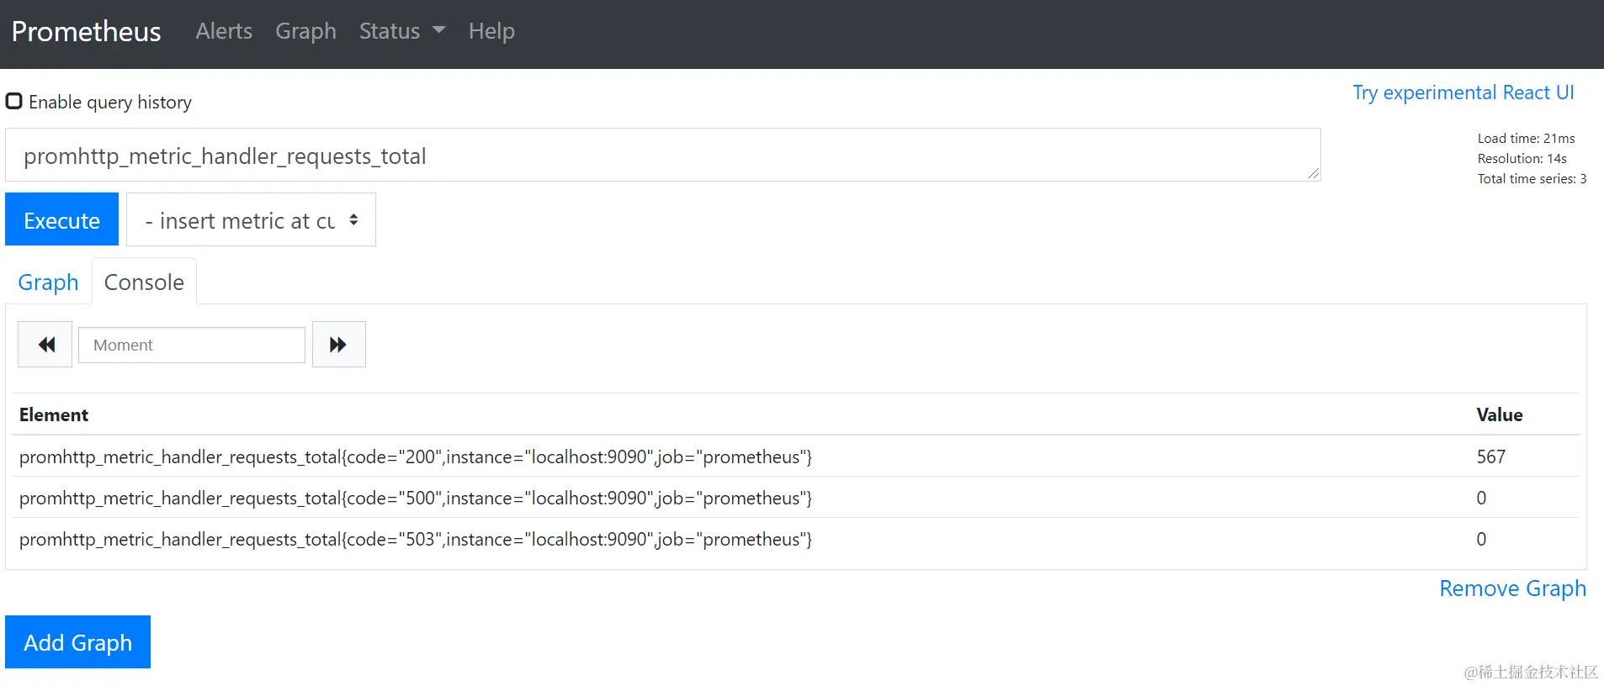Select the Console tab
The height and width of the screenshot is (686, 1604).
pos(144,282)
